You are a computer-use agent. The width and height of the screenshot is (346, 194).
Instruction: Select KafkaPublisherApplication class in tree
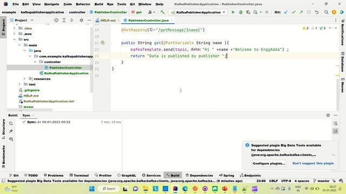[x=66, y=73]
